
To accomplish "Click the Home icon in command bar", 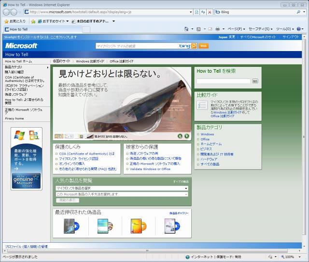I will click(186, 29).
